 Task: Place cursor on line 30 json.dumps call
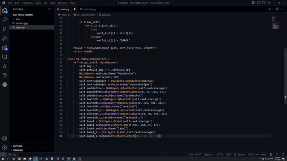point(94,48)
